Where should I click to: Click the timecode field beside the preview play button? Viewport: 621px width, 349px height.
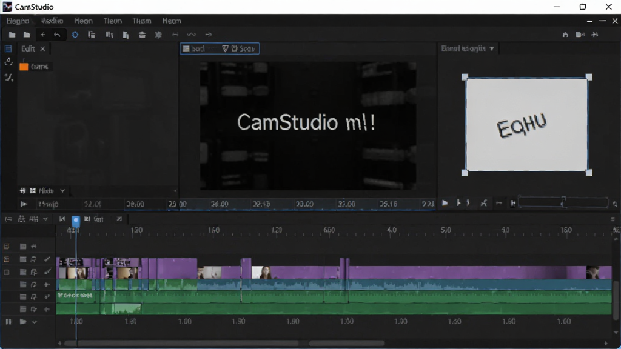tap(49, 204)
